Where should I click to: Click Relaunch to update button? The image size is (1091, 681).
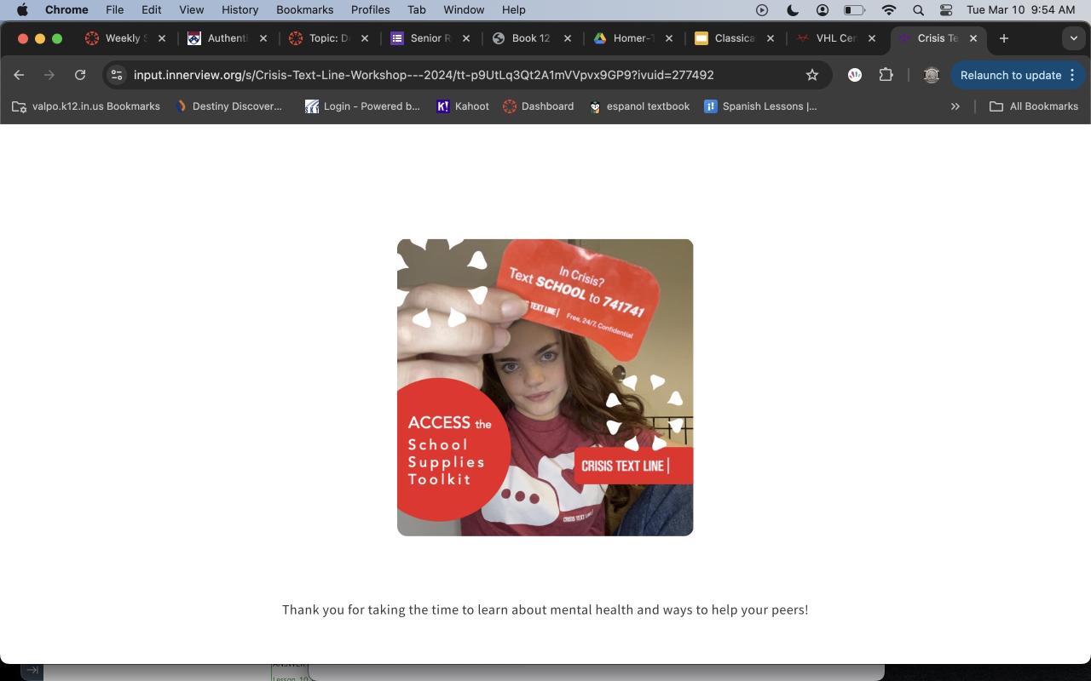coord(1011,75)
